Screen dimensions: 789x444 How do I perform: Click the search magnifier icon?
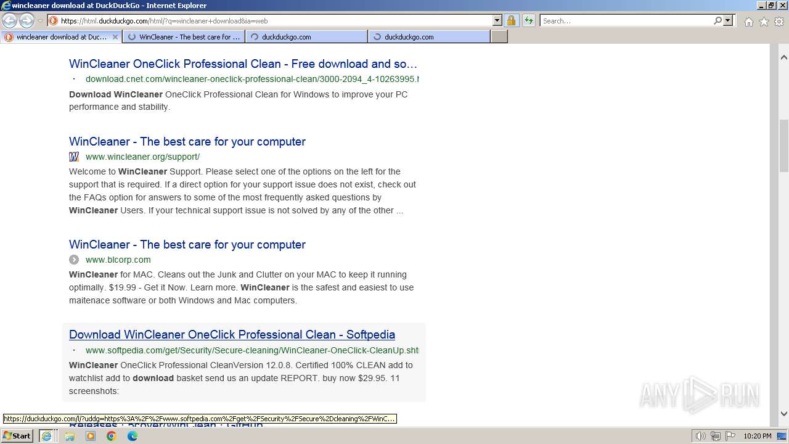(717, 20)
